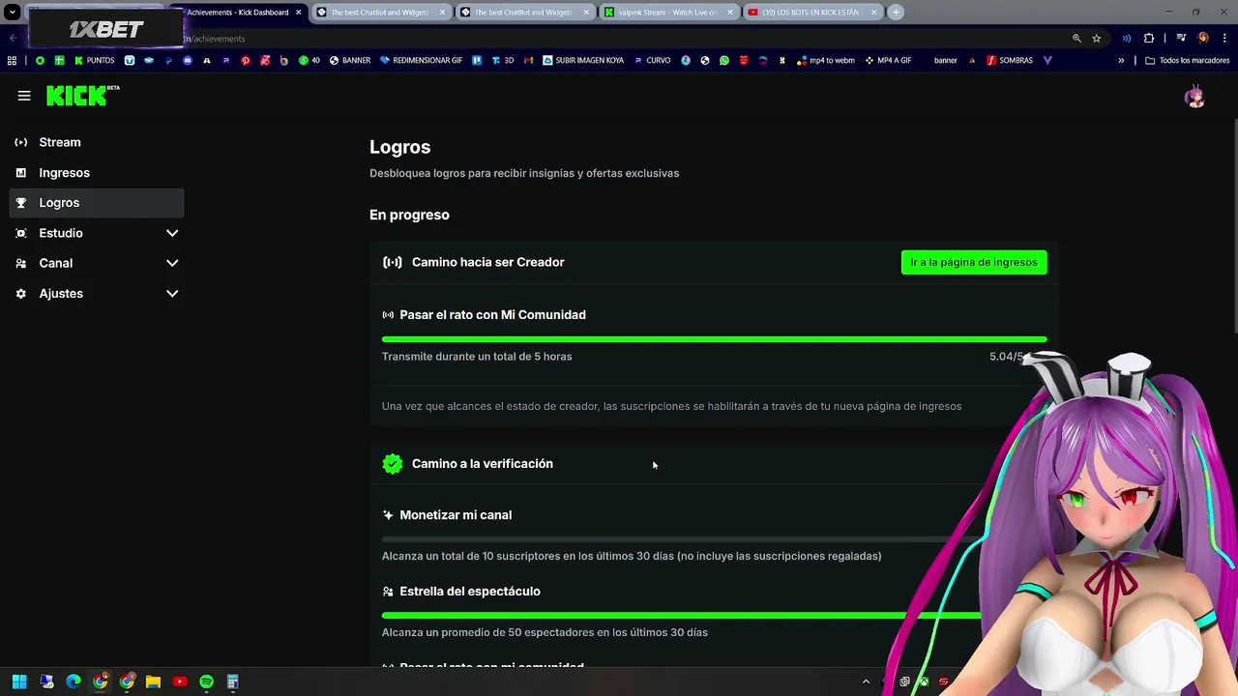
Task: Open Ingresos in the sidebar
Action: 97,172
